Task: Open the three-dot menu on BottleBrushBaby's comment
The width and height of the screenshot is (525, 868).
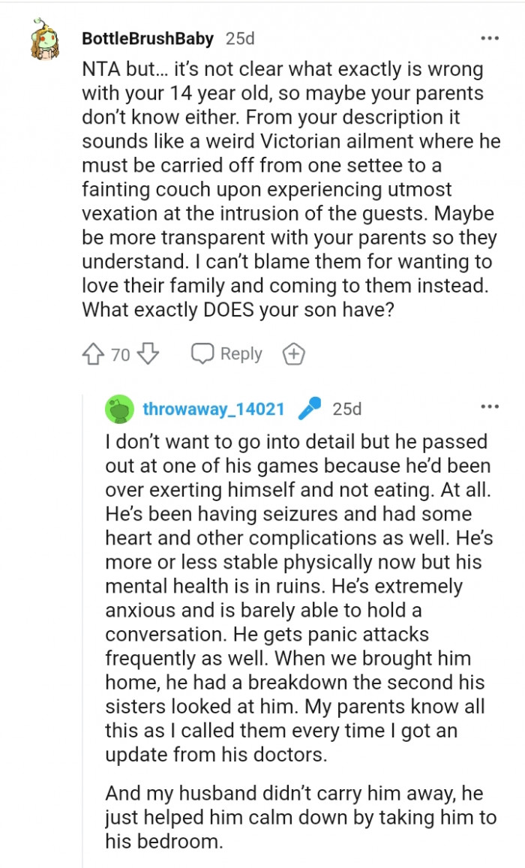Action: [489, 38]
